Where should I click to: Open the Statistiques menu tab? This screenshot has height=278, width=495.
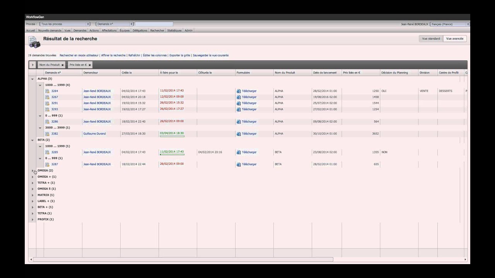(x=174, y=31)
